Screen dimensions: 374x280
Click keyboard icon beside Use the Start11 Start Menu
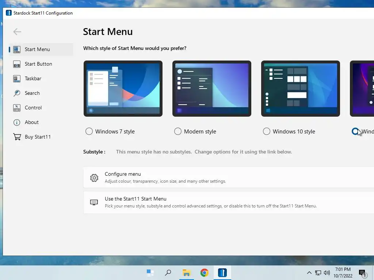pos(94,202)
